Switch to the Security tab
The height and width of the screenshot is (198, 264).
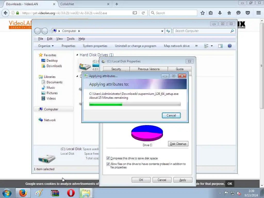point(116,69)
